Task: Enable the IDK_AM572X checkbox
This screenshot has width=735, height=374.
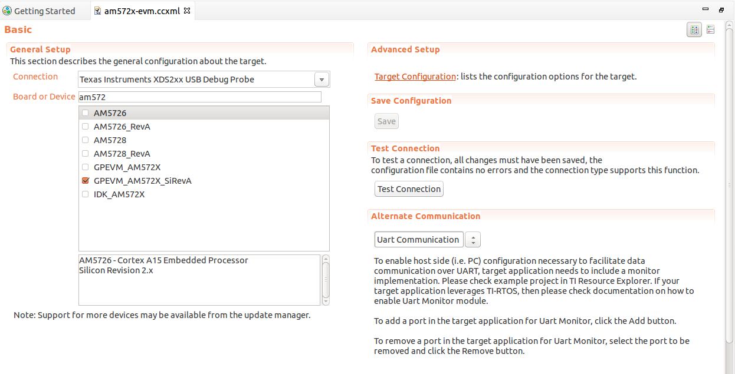Action: [x=86, y=194]
